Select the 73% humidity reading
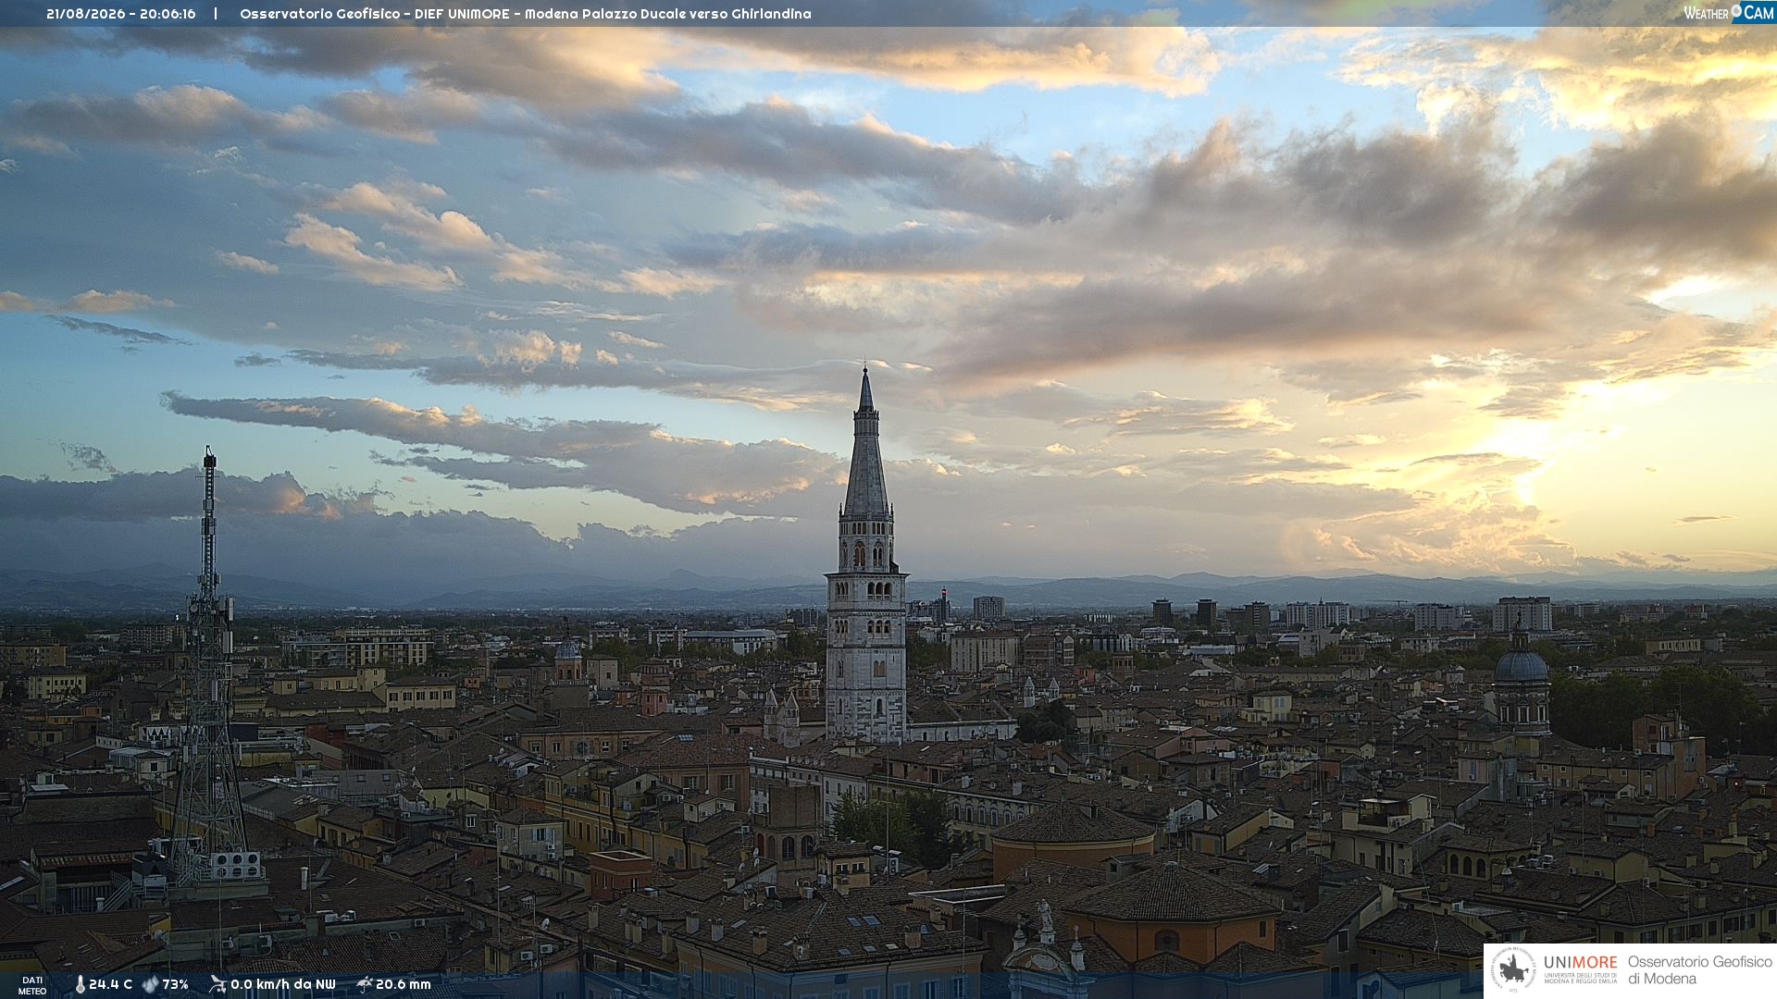The height and width of the screenshot is (999, 1777). click(175, 985)
